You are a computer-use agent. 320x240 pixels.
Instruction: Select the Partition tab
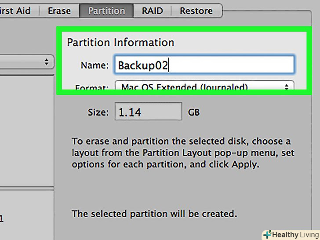[106, 11]
